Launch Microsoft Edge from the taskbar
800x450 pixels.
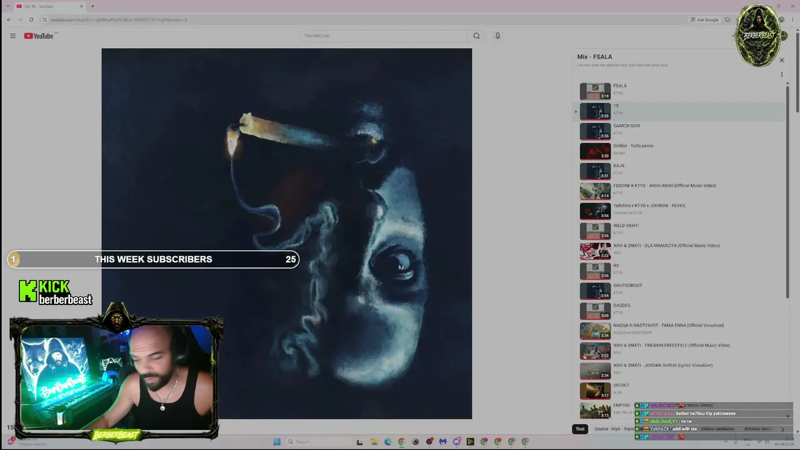tap(387, 442)
